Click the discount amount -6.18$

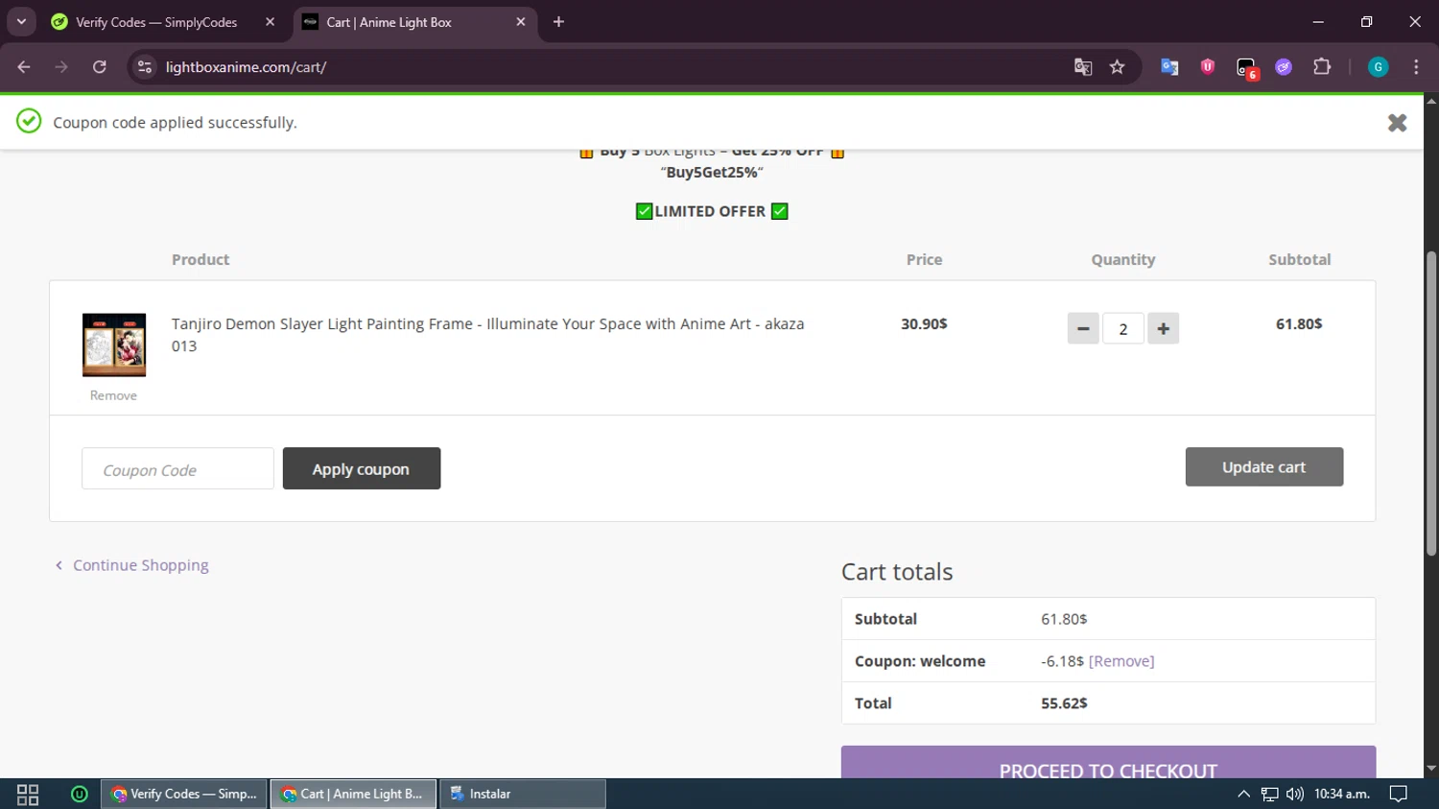[1062, 661]
